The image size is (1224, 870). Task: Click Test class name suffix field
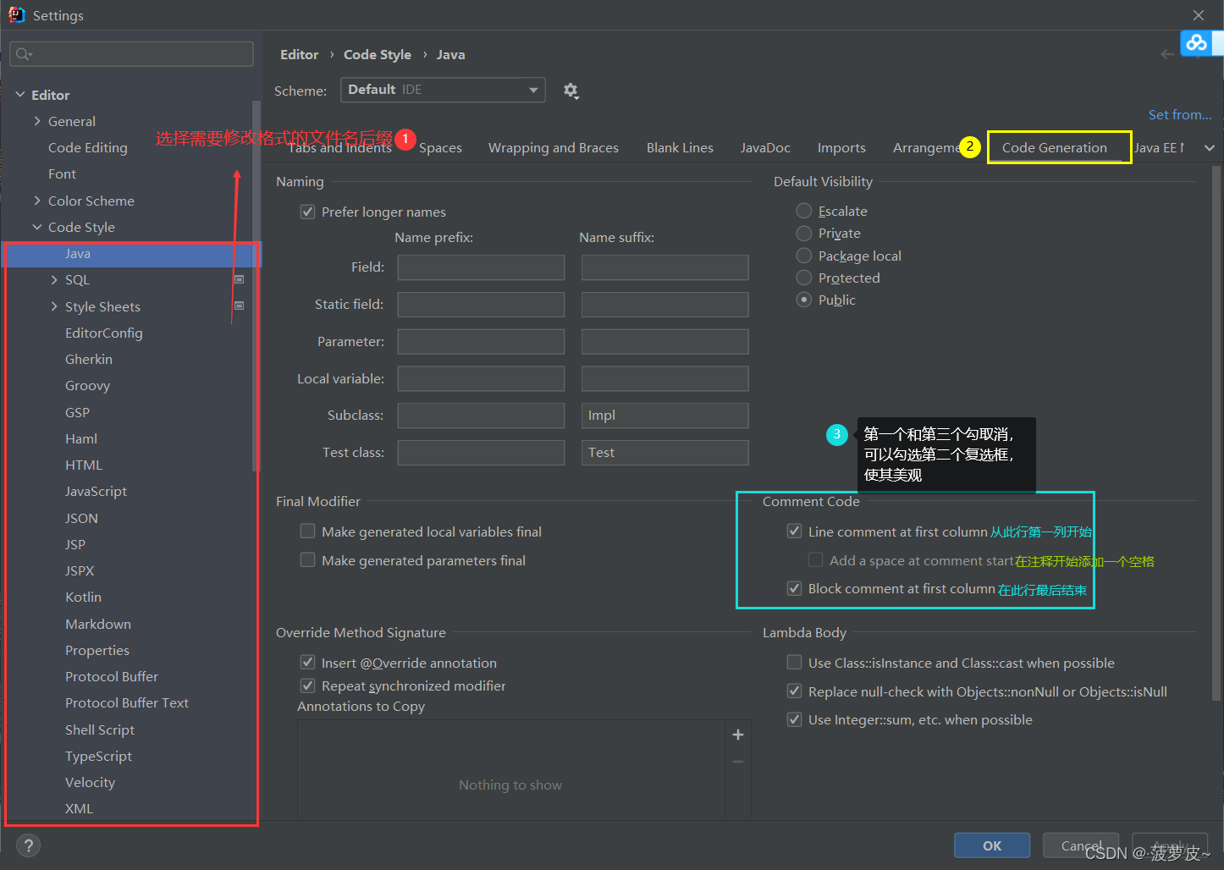point(664,453)
